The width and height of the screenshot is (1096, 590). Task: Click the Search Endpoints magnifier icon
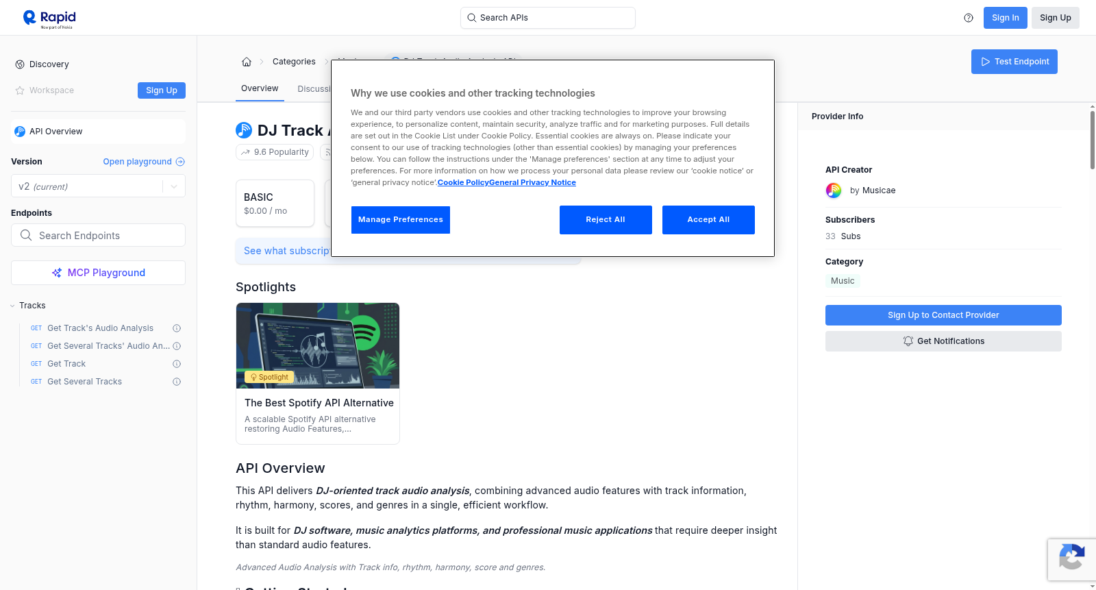point(26,235)
